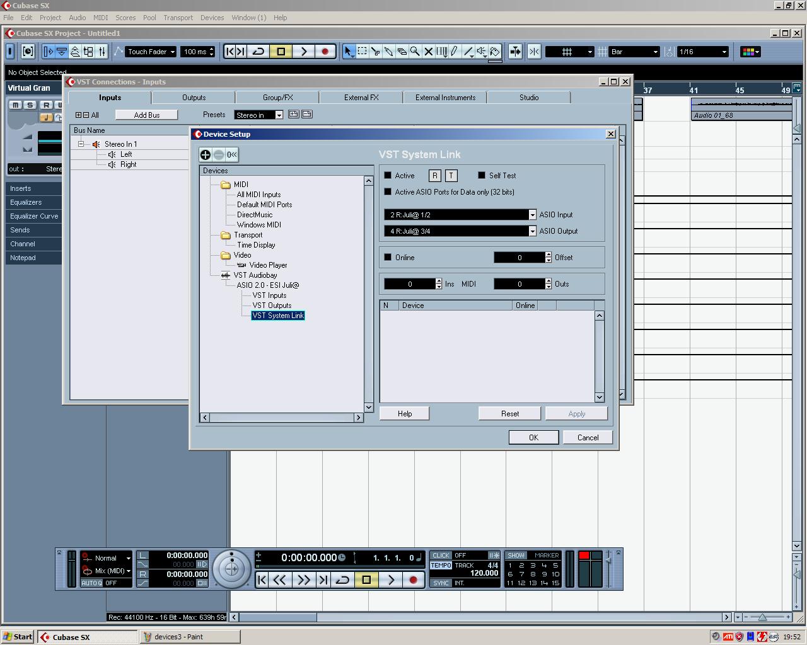Select the Zoom magnifier tool

415,52
